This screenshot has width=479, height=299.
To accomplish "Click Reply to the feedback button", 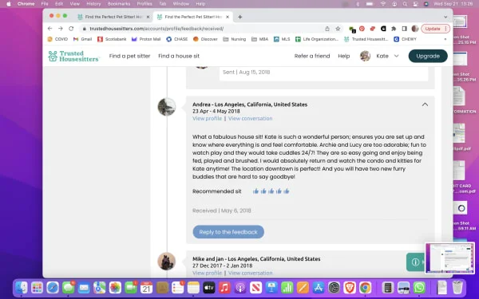I will click(228, 232).
